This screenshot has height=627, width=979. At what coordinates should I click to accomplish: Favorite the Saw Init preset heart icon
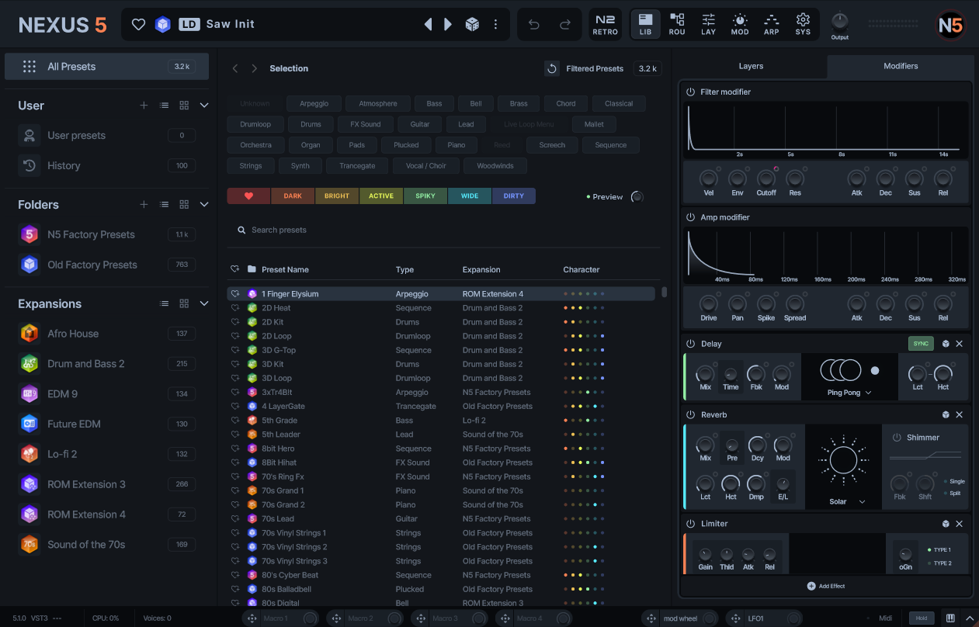(x=139, y=24)
